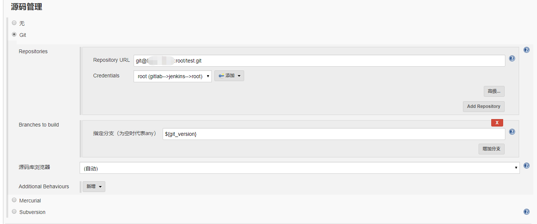Click the key icon on 添加 button
The width and height of the screenshot is (537, 224).
(221, 76)
